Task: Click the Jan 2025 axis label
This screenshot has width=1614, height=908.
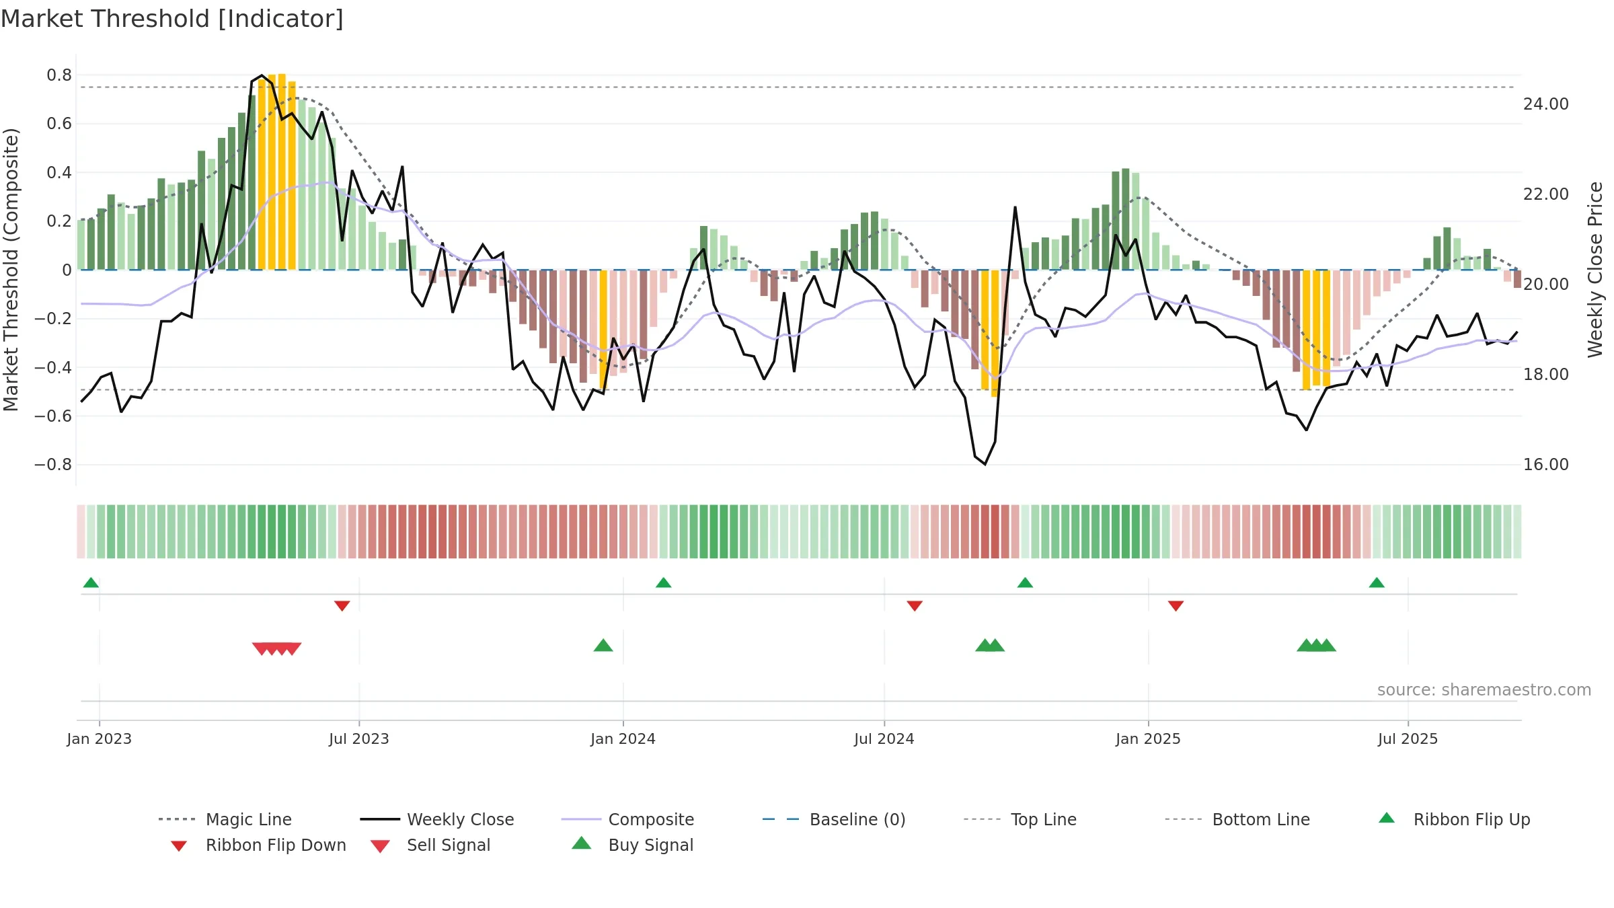Action: point(1148,739)
